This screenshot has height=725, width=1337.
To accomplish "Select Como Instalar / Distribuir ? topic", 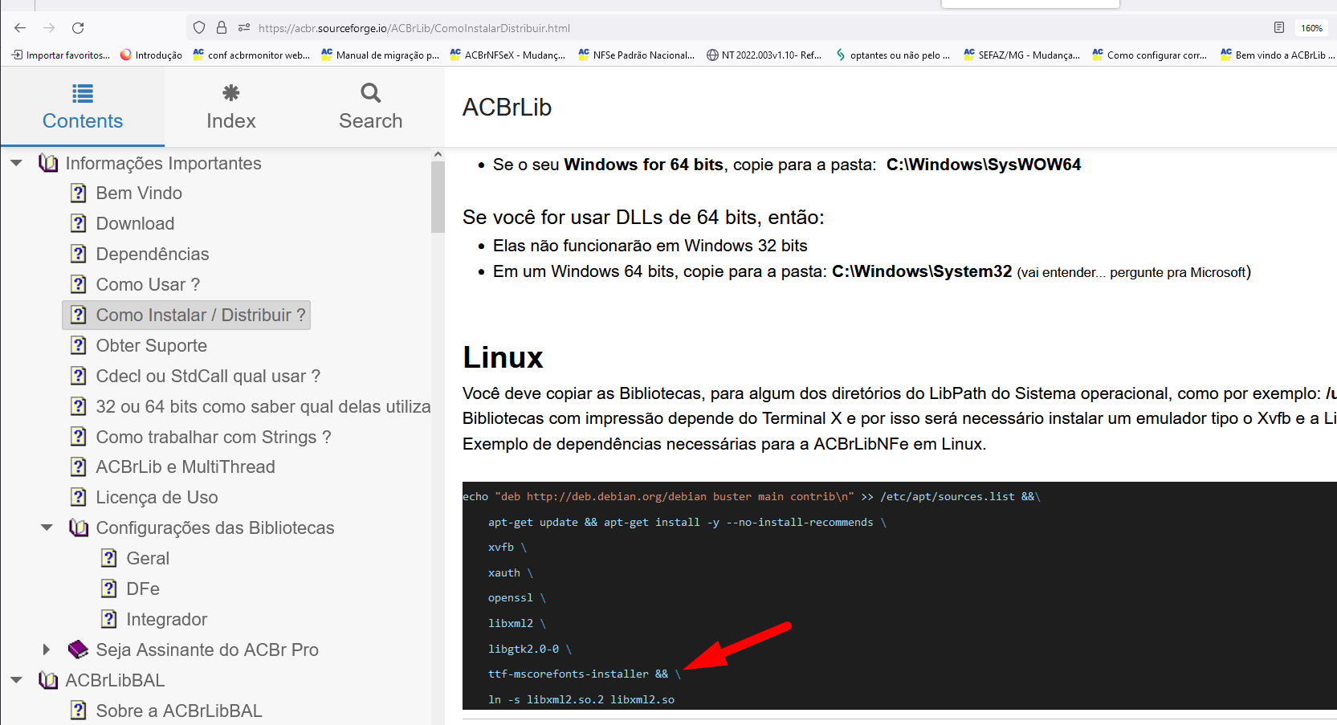I will [x=186, y=315].
